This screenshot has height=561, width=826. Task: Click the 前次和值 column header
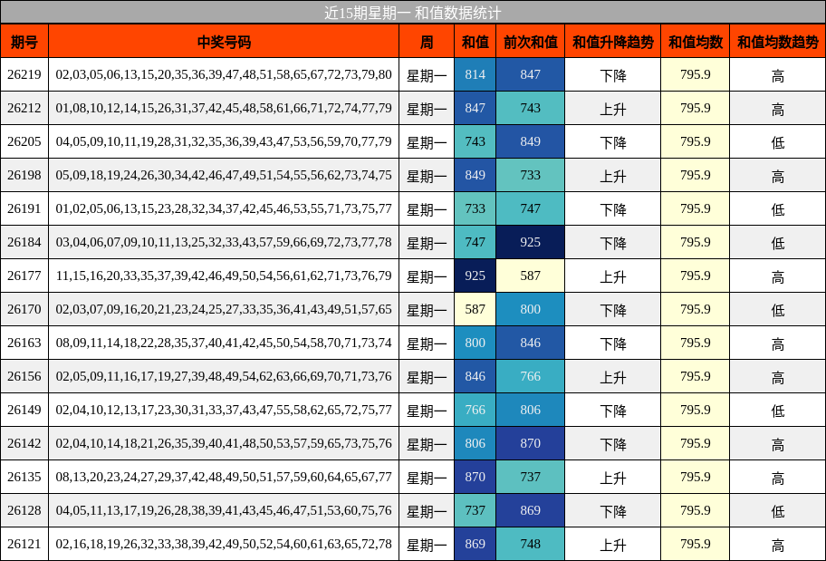coord(531,41)
